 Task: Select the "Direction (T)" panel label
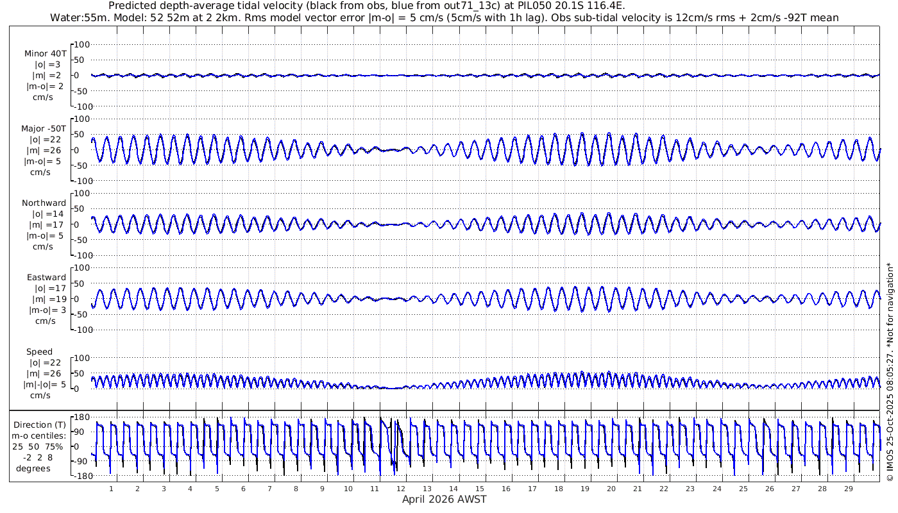tap(39, 425)
